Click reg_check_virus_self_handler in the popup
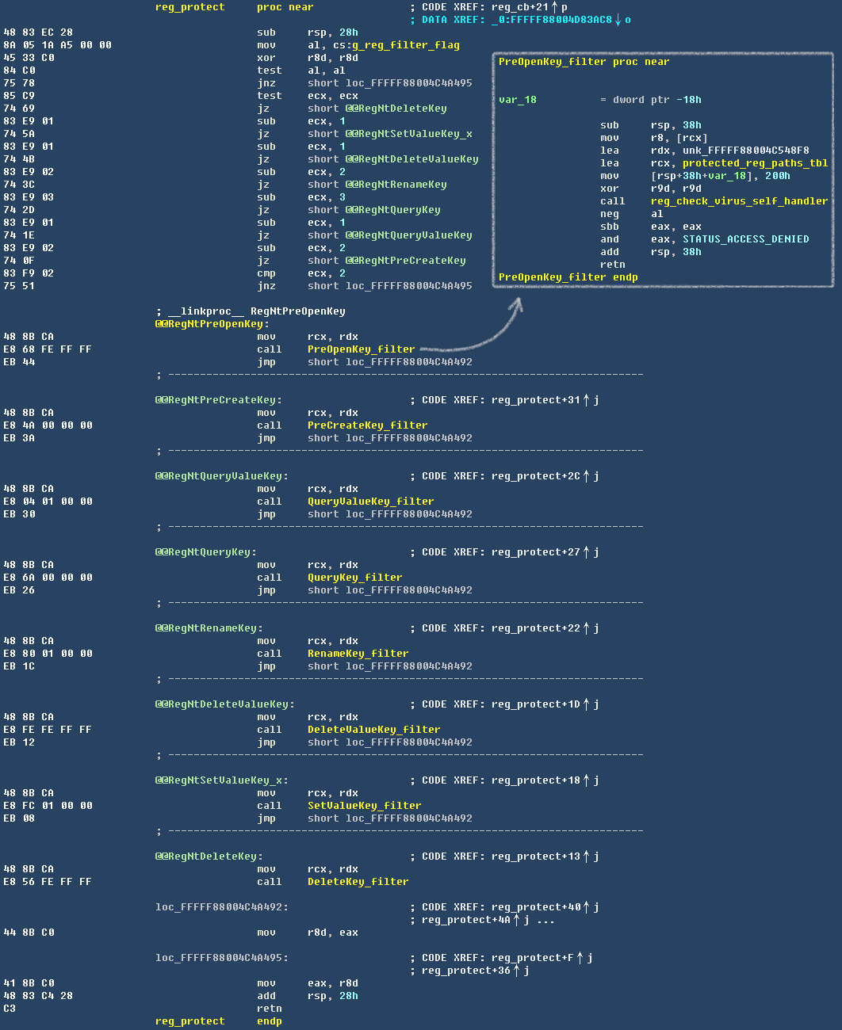 tap(739, 201)
